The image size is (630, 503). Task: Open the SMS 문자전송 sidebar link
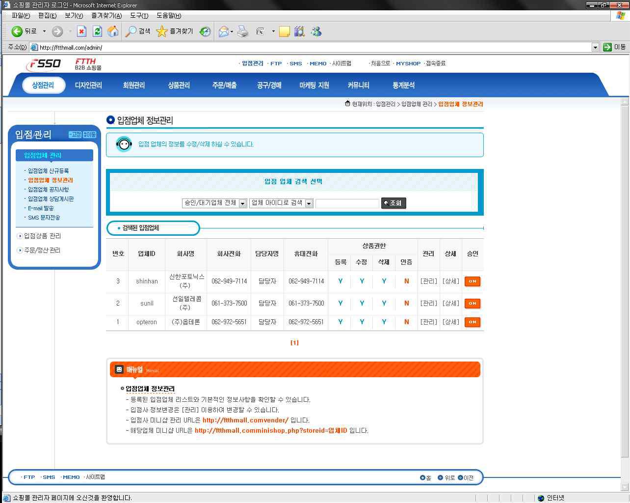[x=44, y=218]
